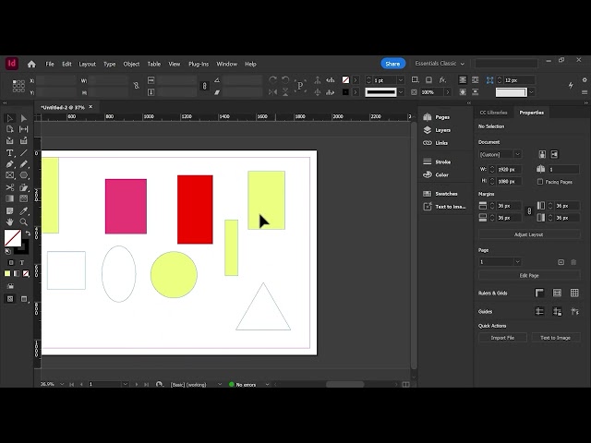The image size is (591, 443).
Task: Swap fill and stroke arrows
Action: (28, 233)
